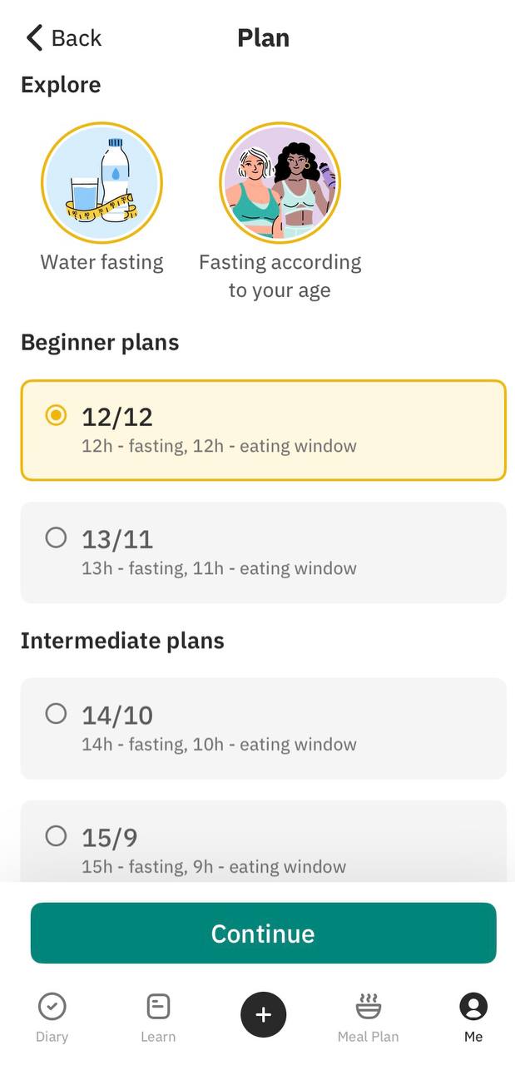Open the Me profile icon
Image resolution: width=515 pixels, height=1065 pixels.
tap(473, 1007)
